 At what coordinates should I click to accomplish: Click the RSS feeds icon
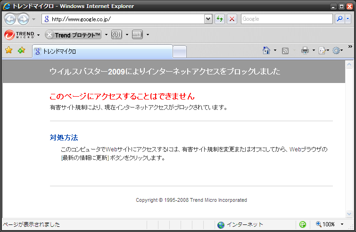point(285,51)
